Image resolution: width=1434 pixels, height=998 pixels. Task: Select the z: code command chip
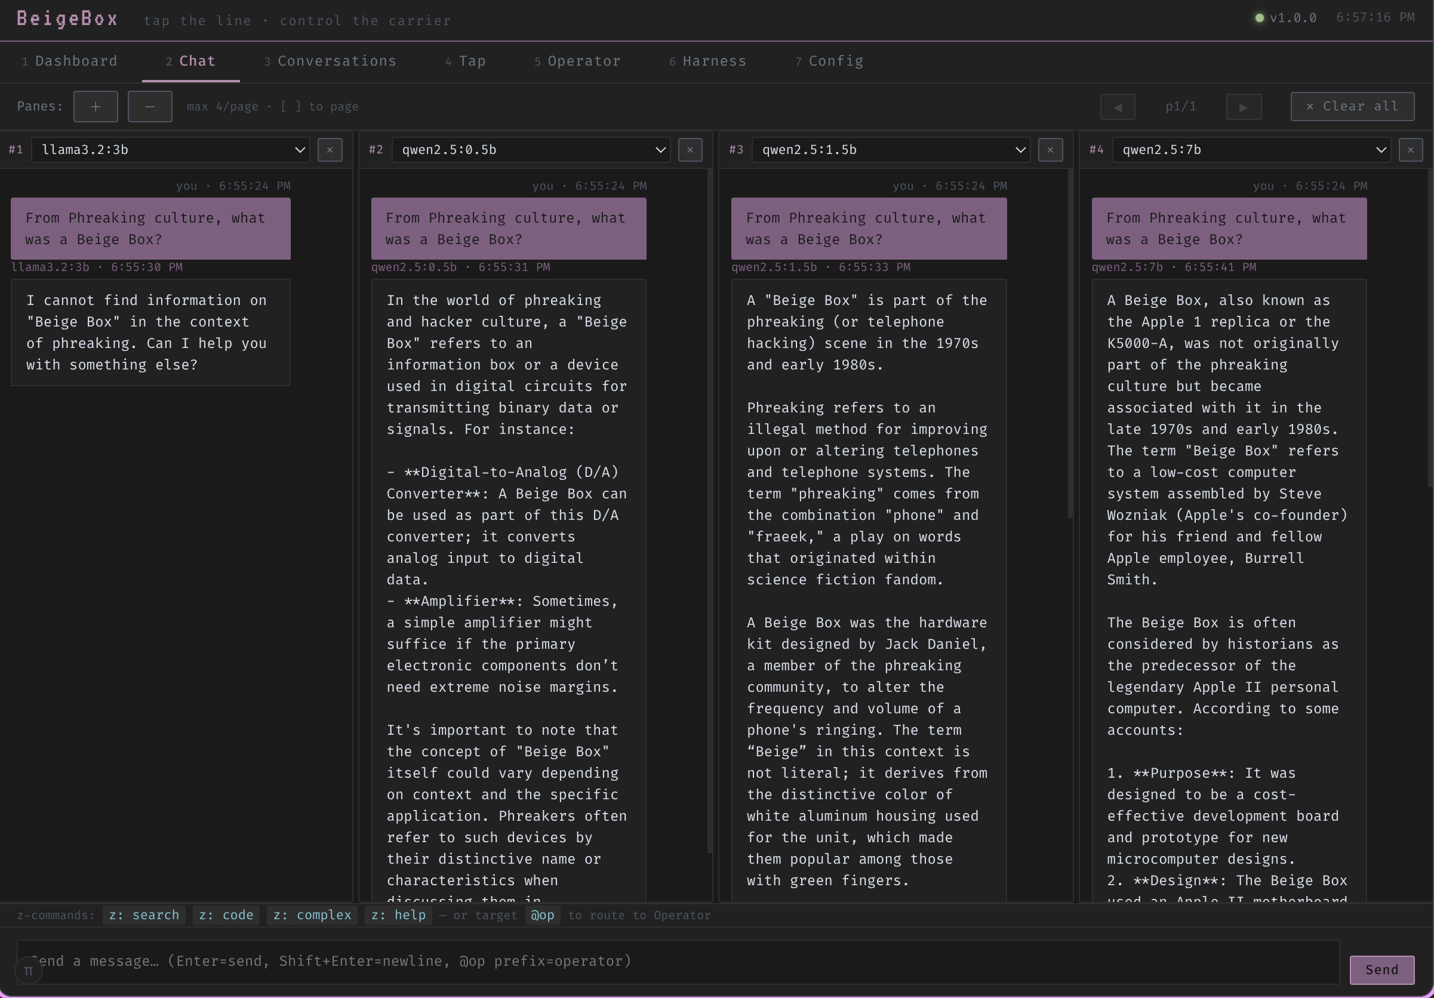226,915
